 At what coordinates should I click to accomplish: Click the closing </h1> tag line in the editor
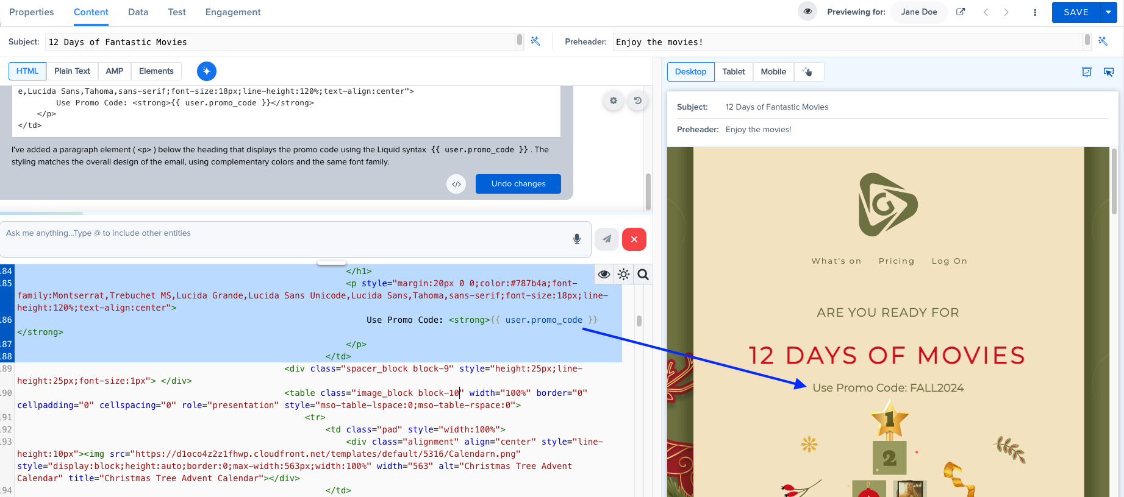click(x=359, y=271)
